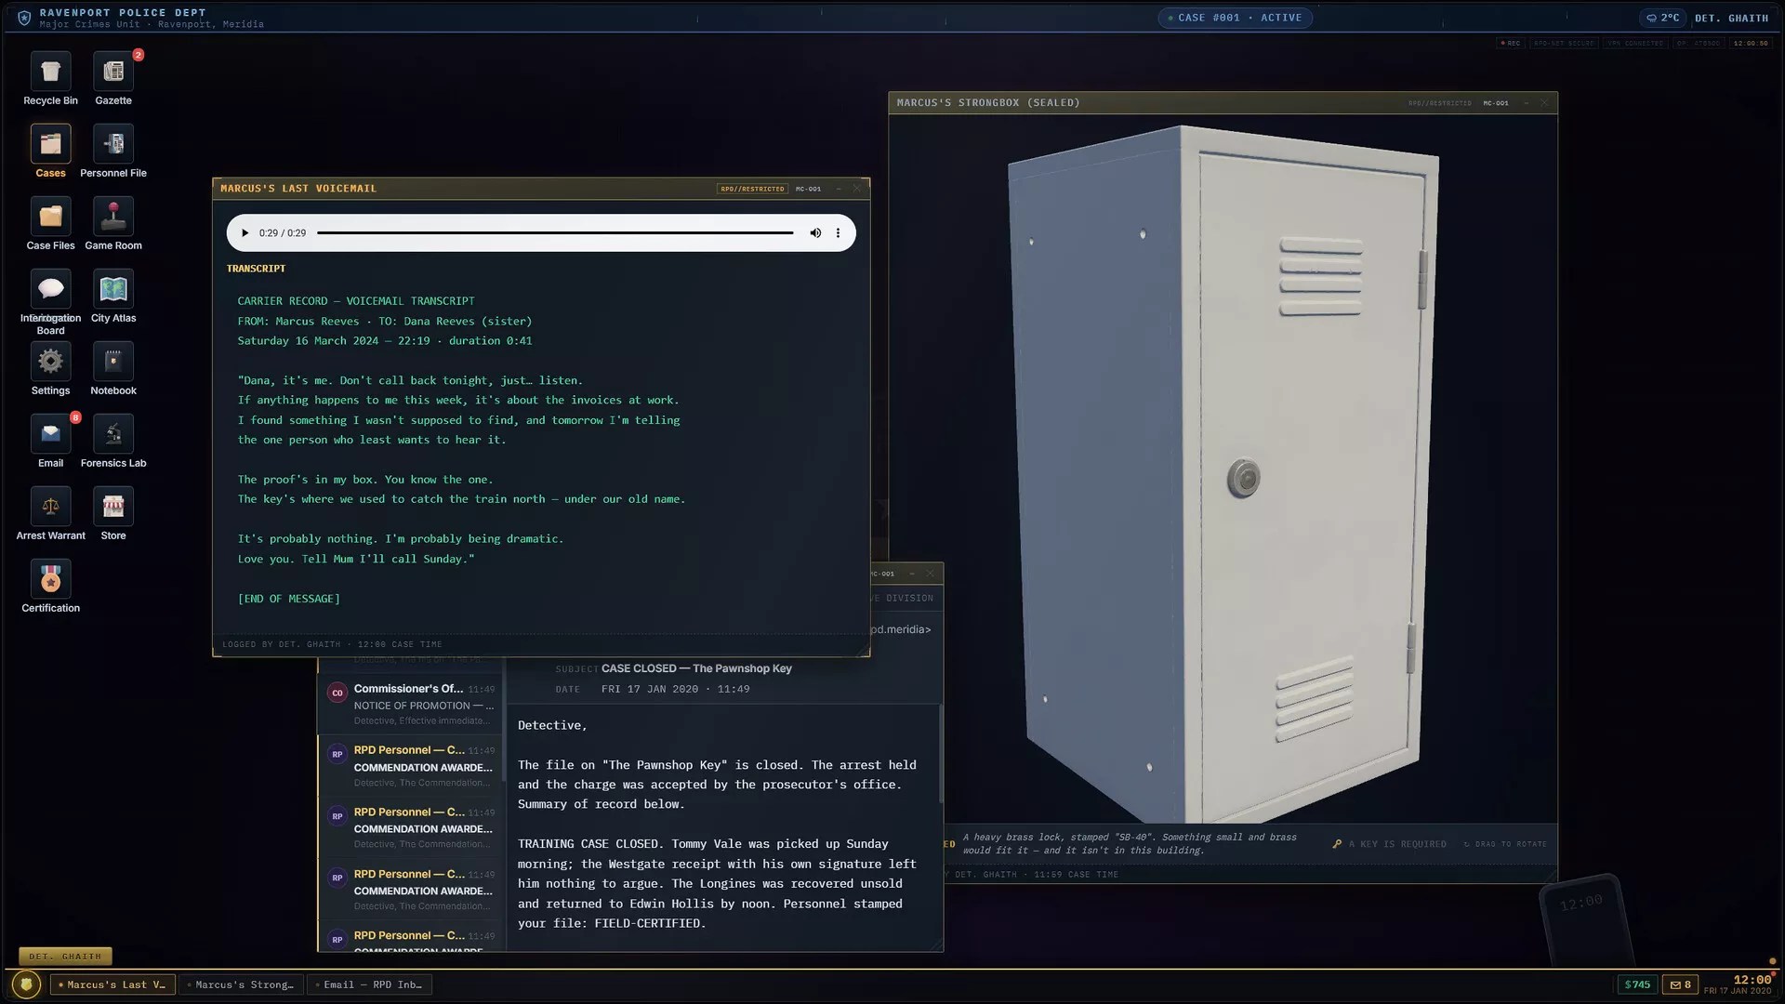Open the audio player more options menu
The image size is (1785, 1004).
point(838,233)
